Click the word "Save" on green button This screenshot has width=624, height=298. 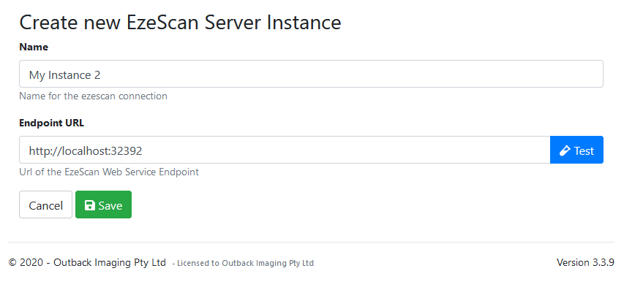pyautogui.click(x=110, y=205)
